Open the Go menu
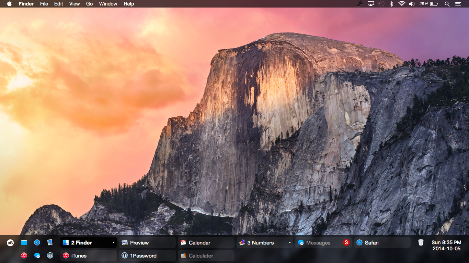469x263 pixels. coord(90,4)
